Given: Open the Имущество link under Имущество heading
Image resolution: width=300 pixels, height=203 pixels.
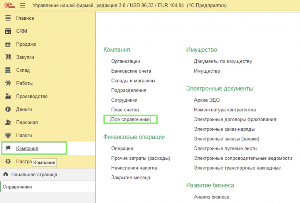Looking at the screenshot, I should pos(207,71).
